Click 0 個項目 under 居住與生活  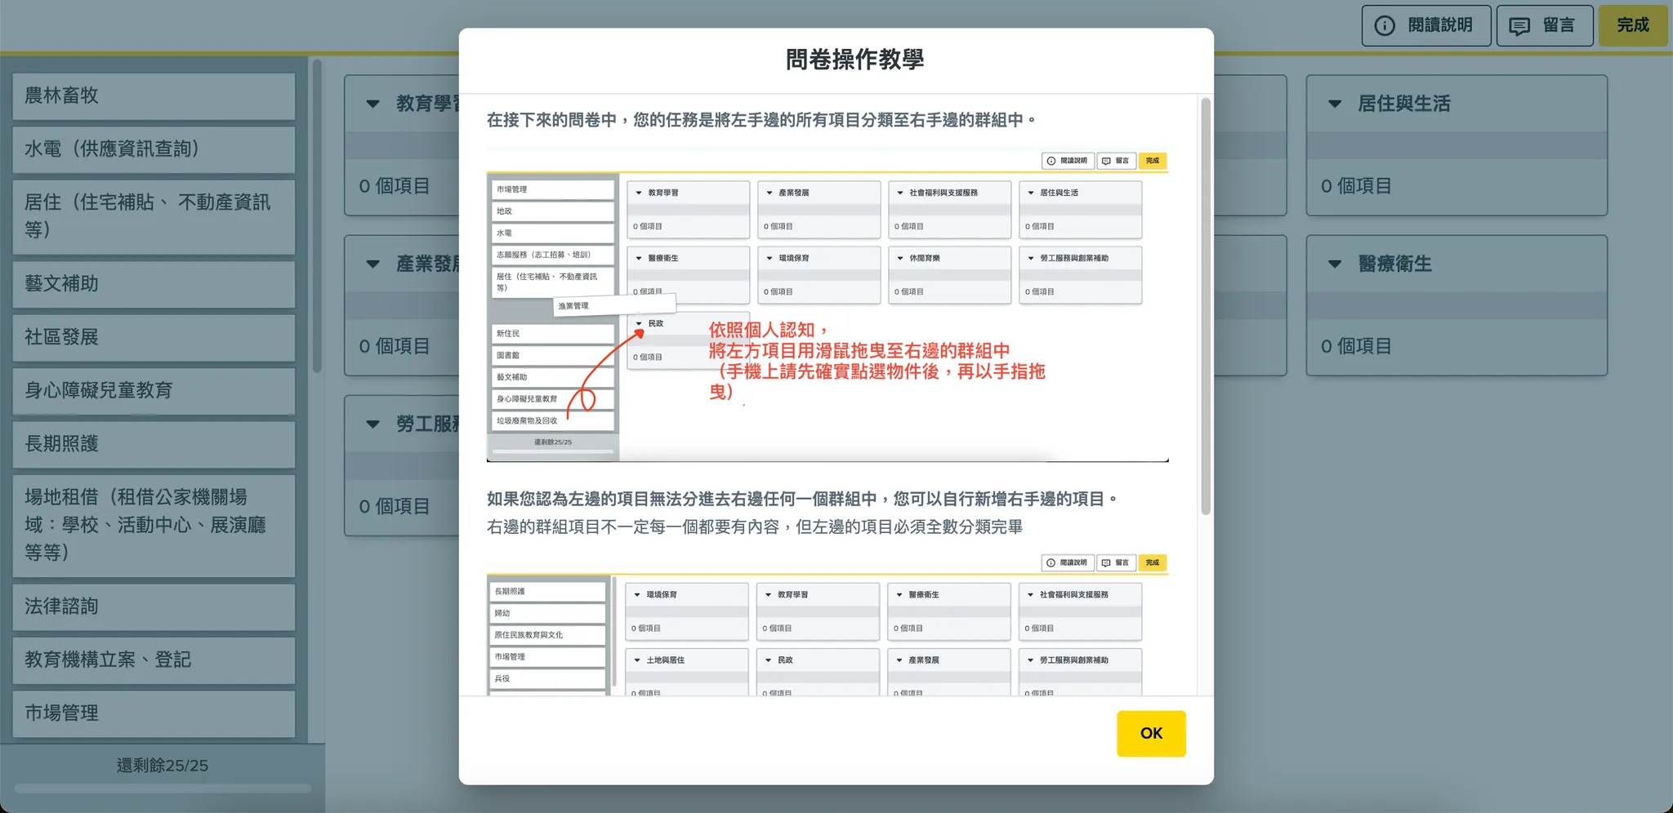1356,186
